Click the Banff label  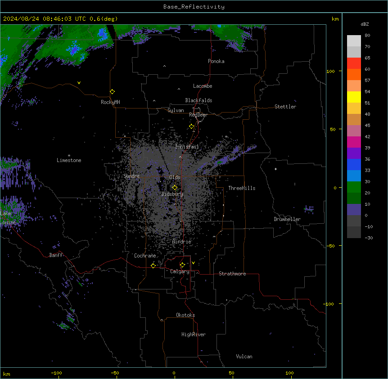(56, 255)
